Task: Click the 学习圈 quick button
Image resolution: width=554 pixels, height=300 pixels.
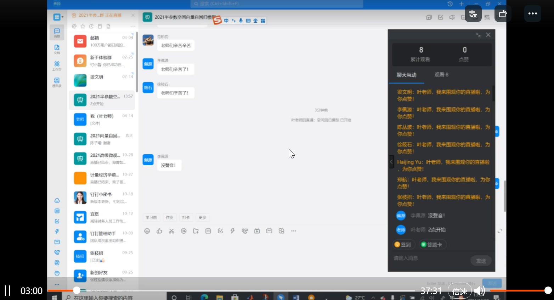Action: coord(151,217)
